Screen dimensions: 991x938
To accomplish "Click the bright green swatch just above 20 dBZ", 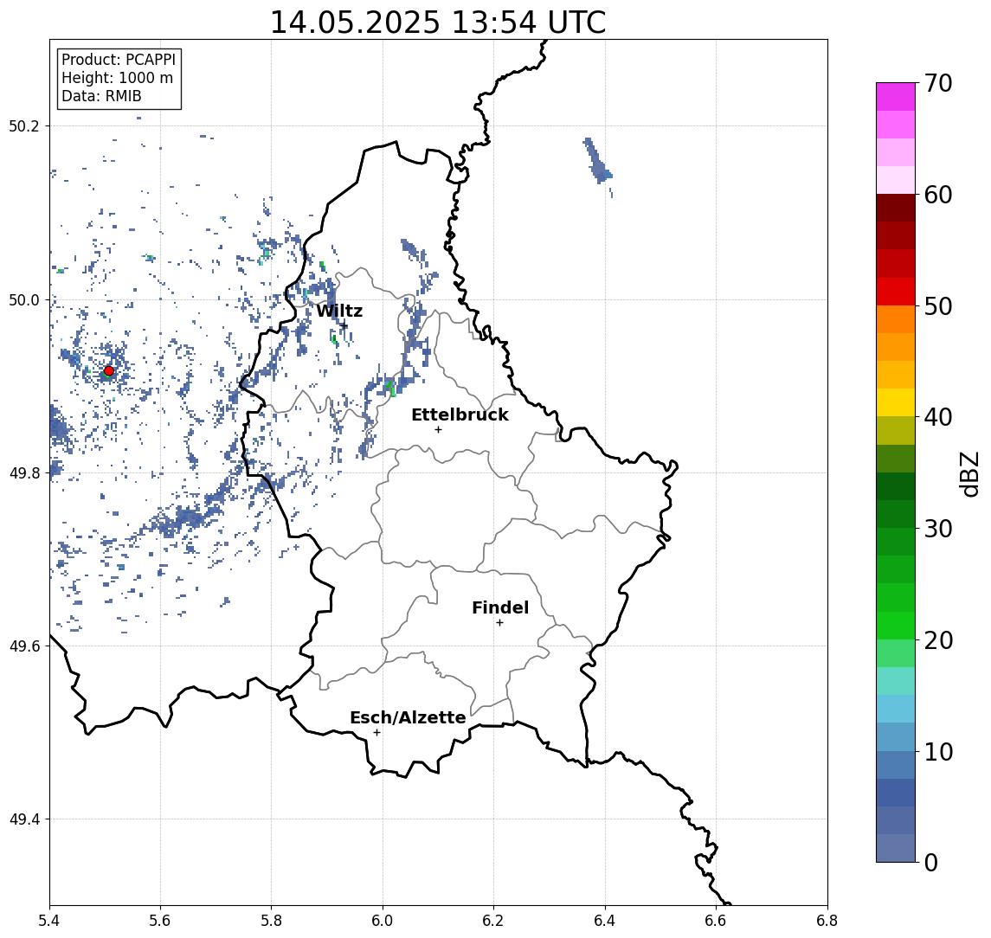I will click(x=896, y=625).
